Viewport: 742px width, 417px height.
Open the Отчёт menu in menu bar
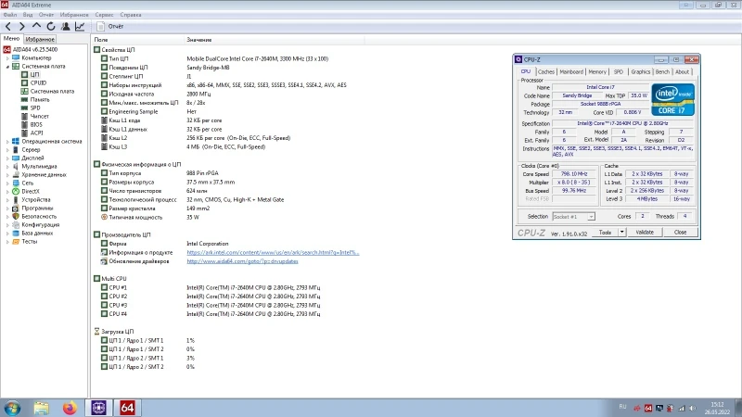coord(45,15)
